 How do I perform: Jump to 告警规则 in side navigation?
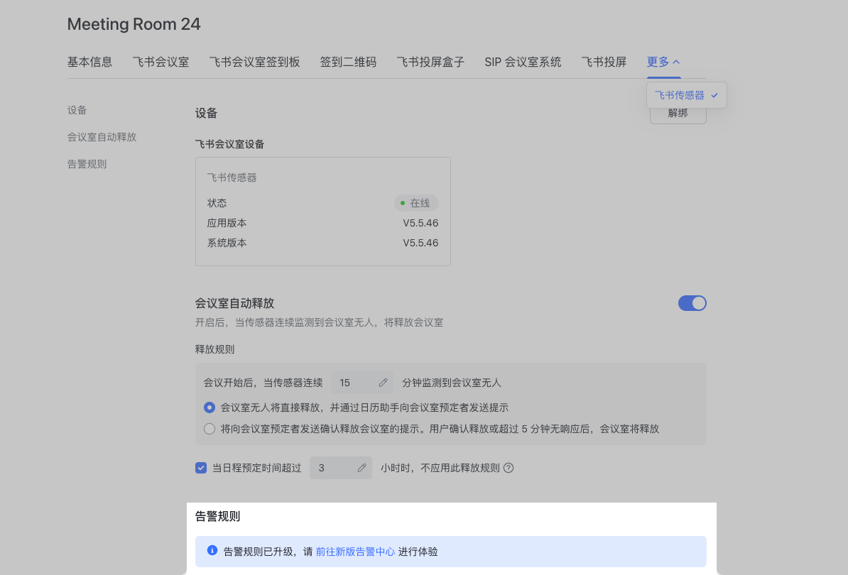(87, 164)
